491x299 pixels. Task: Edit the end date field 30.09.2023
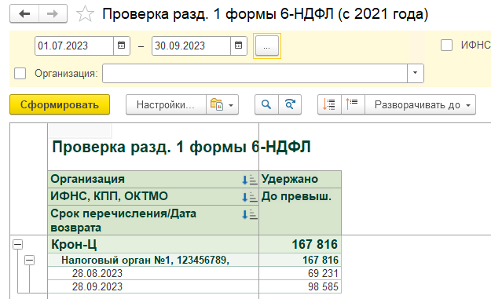tap(192, 46)
